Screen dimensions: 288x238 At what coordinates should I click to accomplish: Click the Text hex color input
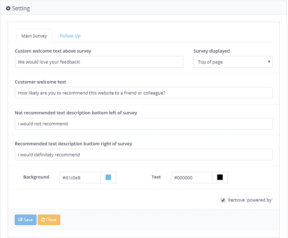pyautogui.click(x=192, y=178)
